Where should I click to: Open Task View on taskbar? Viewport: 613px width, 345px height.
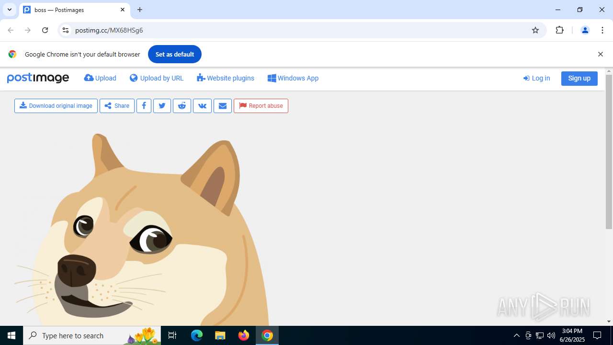pyautogui.click(x=172, y=335)
